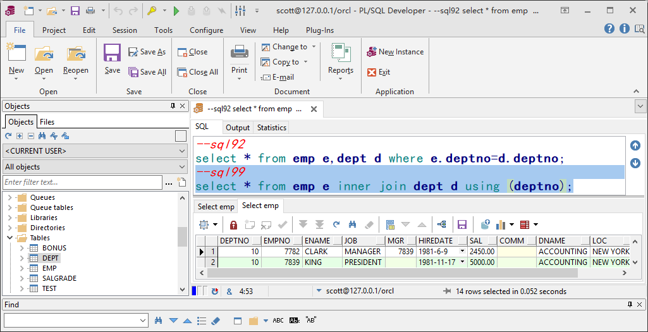Click the lock icon in the result grid toolbar

[x=233, y=224]
